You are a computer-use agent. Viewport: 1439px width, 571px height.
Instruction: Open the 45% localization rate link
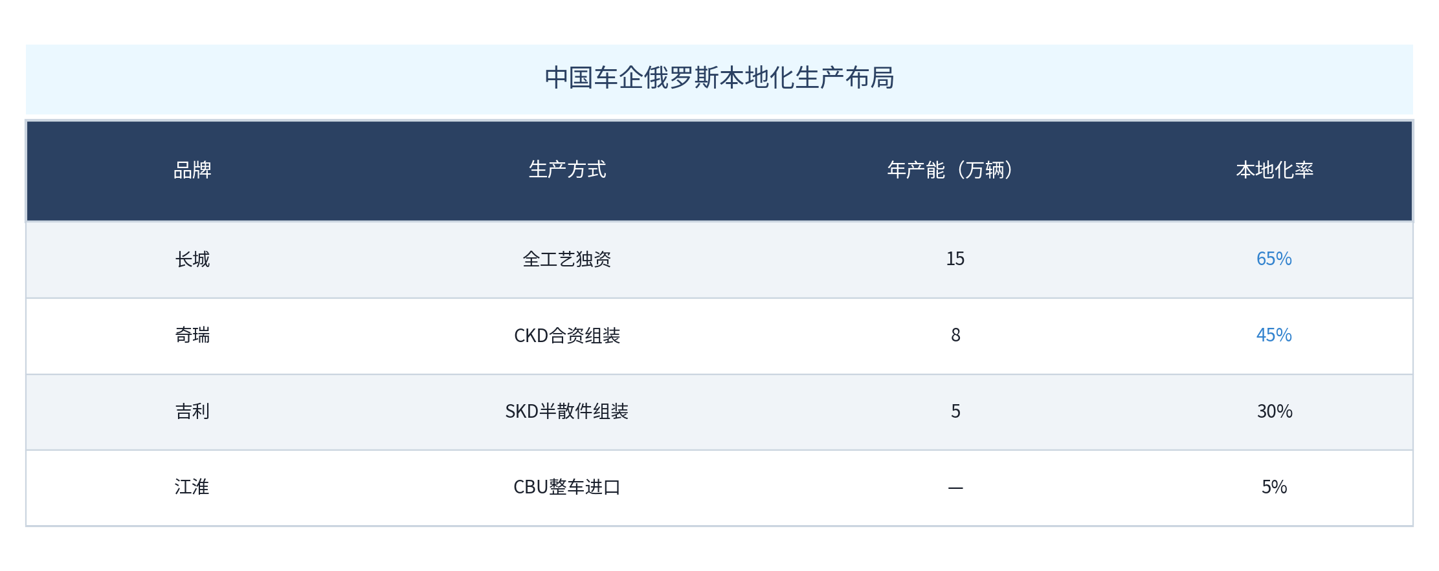tap(1274, 335)
